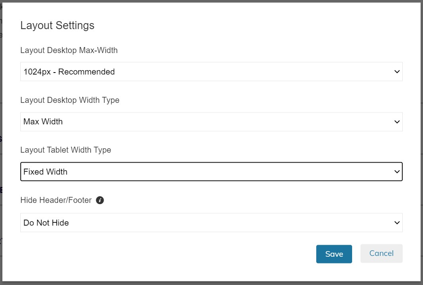Click the Hide Header/Footer info icon
This screenshot has height=285, width=423.
100,200
